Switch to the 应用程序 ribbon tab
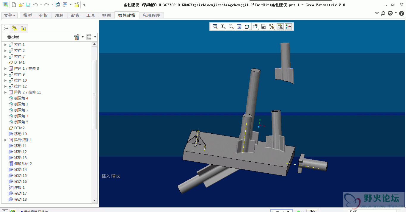 click(x=151, y=15)
